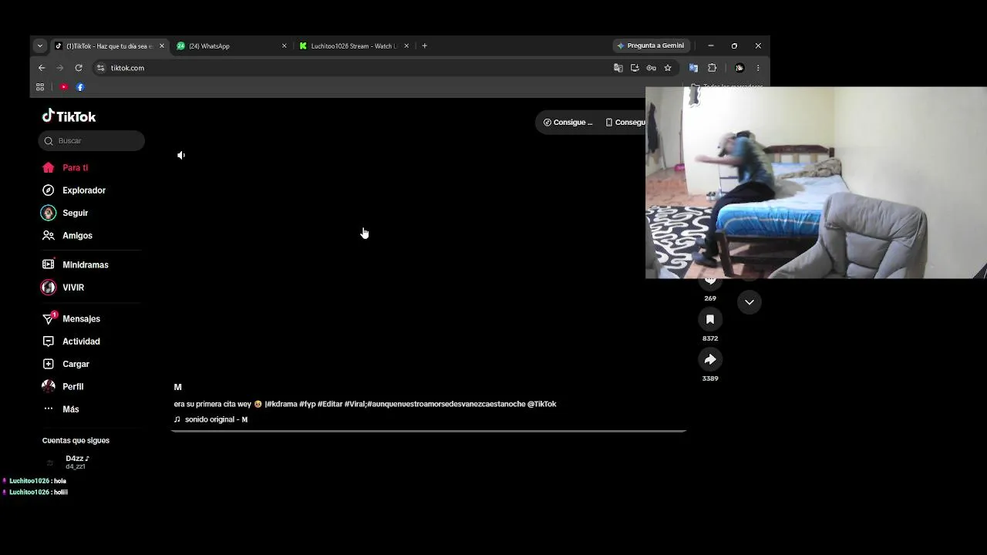
Task: Click the #Viral hashtag
Action: click(355, 404)
